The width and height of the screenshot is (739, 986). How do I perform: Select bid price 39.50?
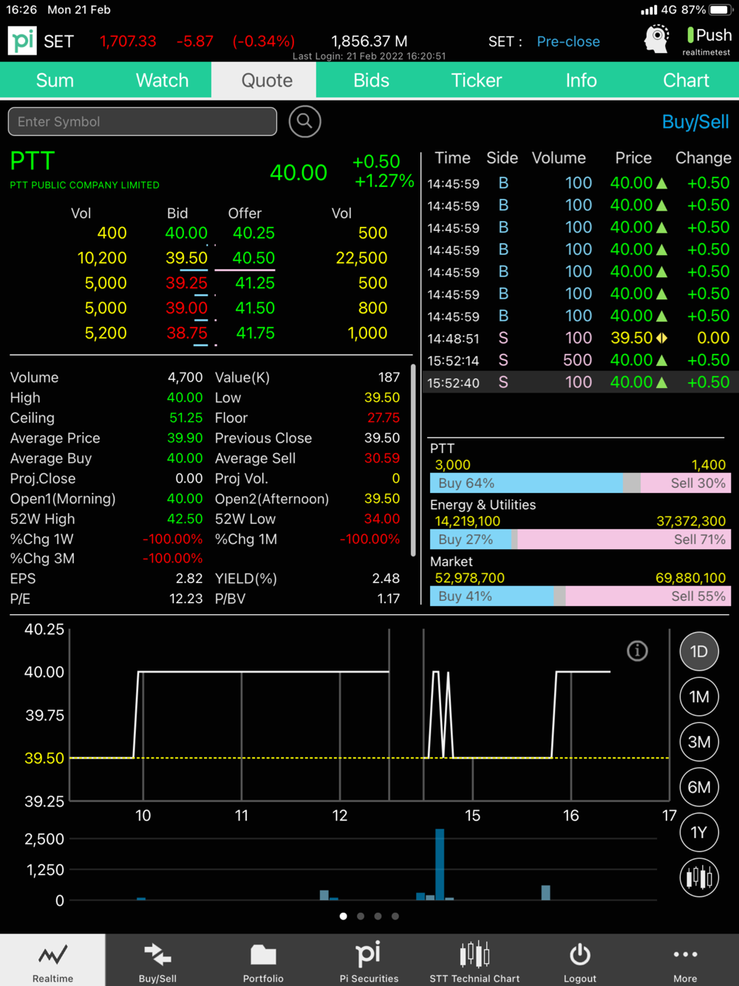[186, 258]
